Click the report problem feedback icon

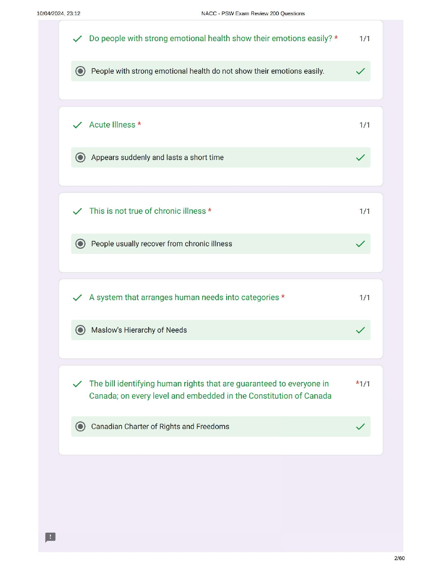coord(50,537)
